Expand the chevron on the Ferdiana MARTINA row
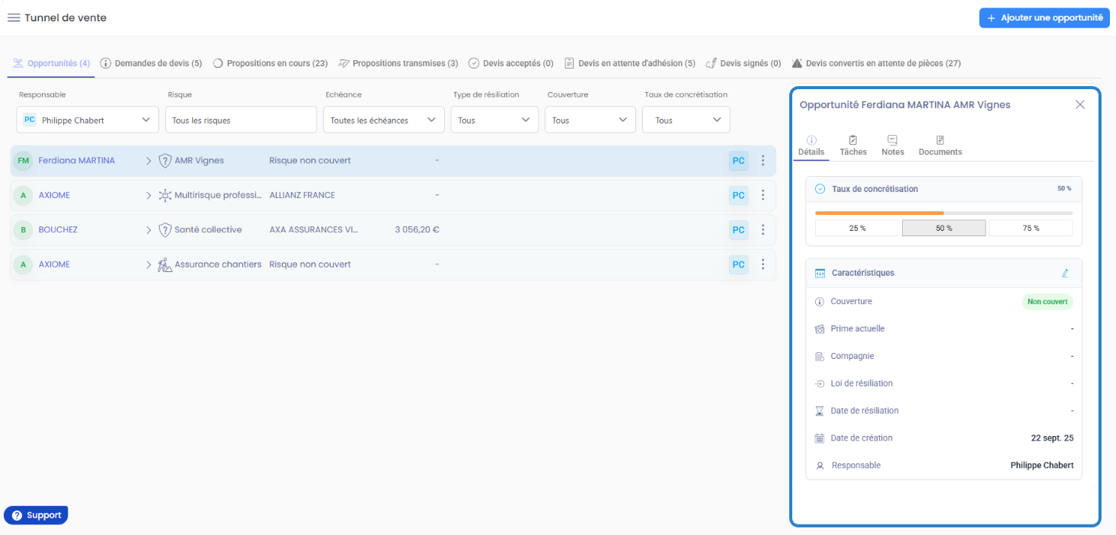The image size is (1116, 535). click(149, 161)
